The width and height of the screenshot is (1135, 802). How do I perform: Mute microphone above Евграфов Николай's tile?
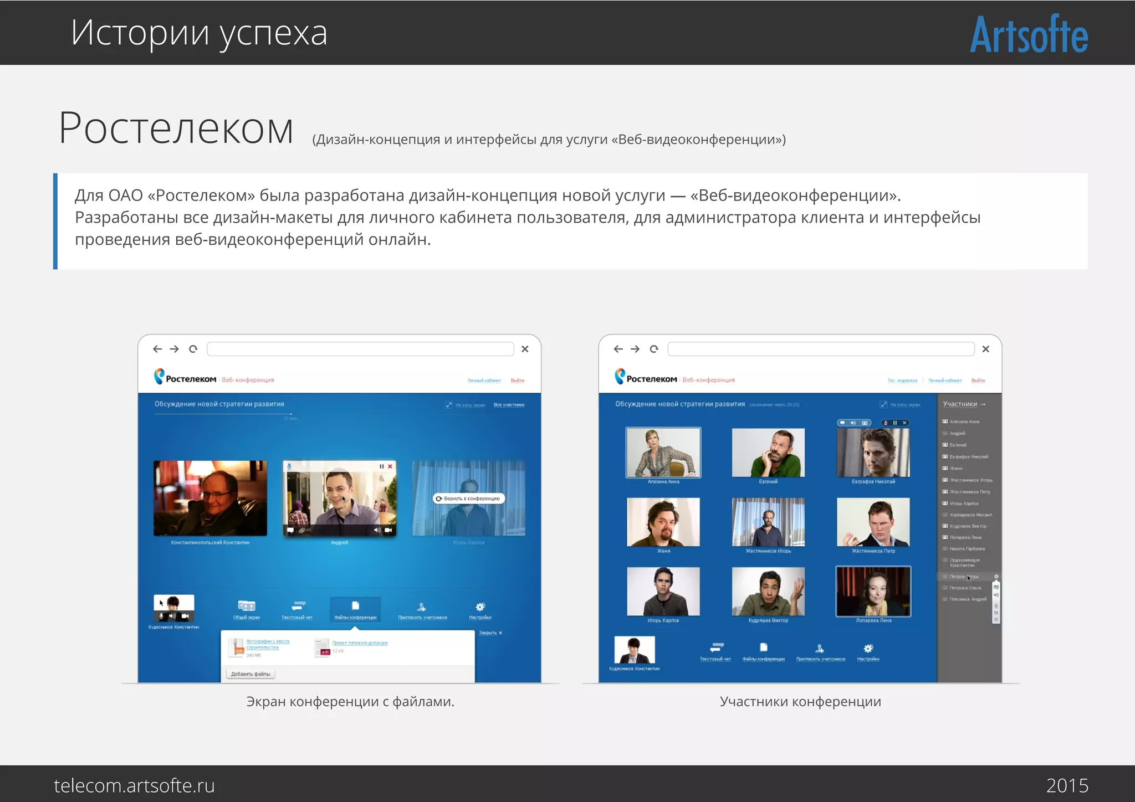886,423
